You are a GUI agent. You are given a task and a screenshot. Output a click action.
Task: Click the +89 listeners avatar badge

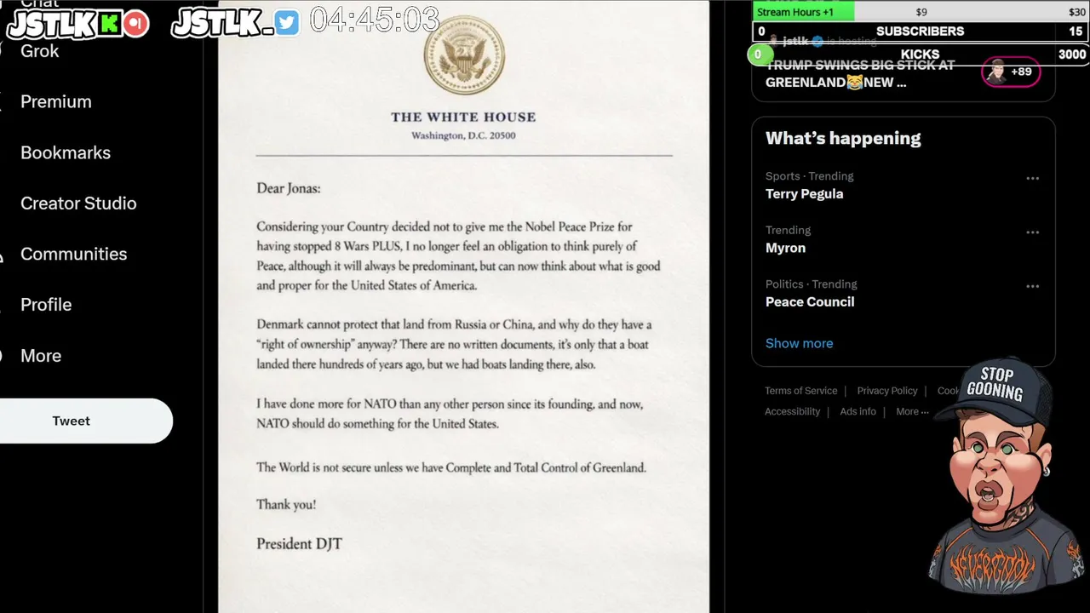1011,72
